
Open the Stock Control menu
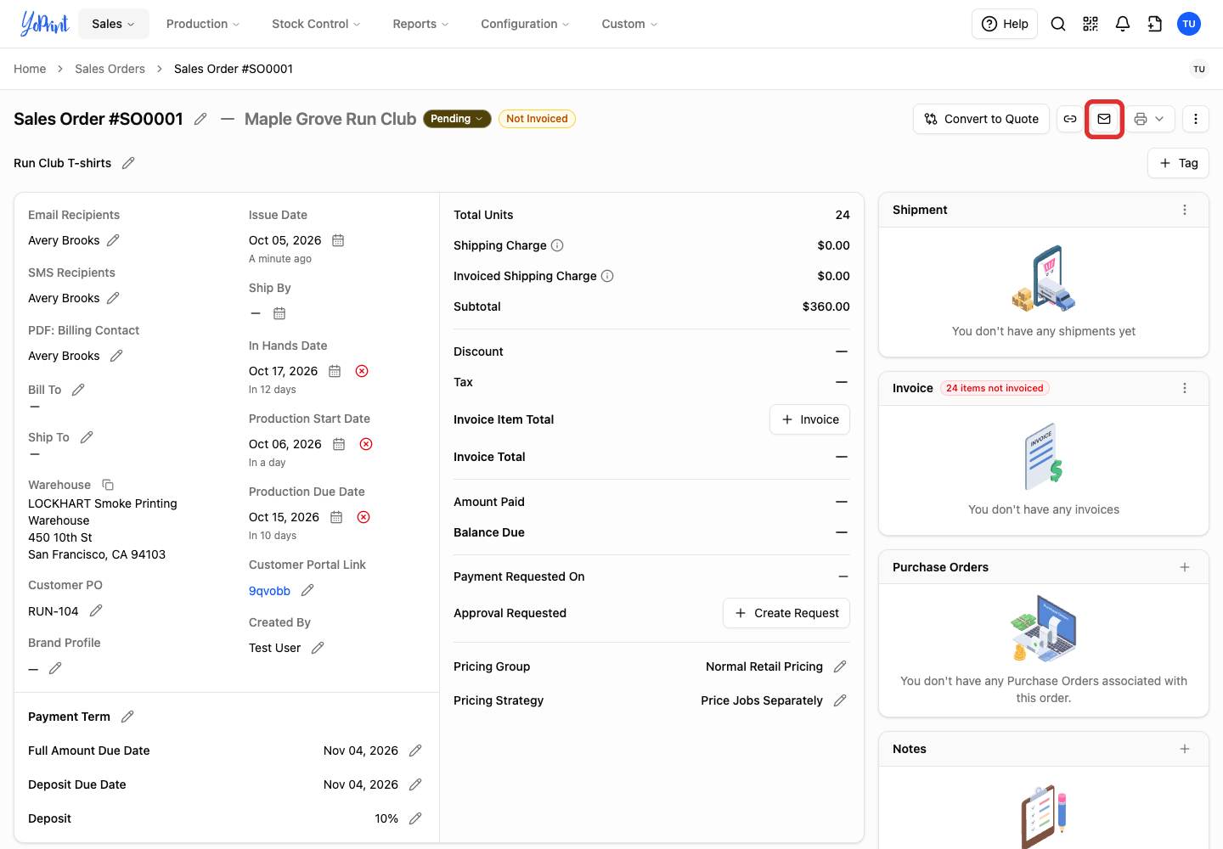tap(316, 24)
